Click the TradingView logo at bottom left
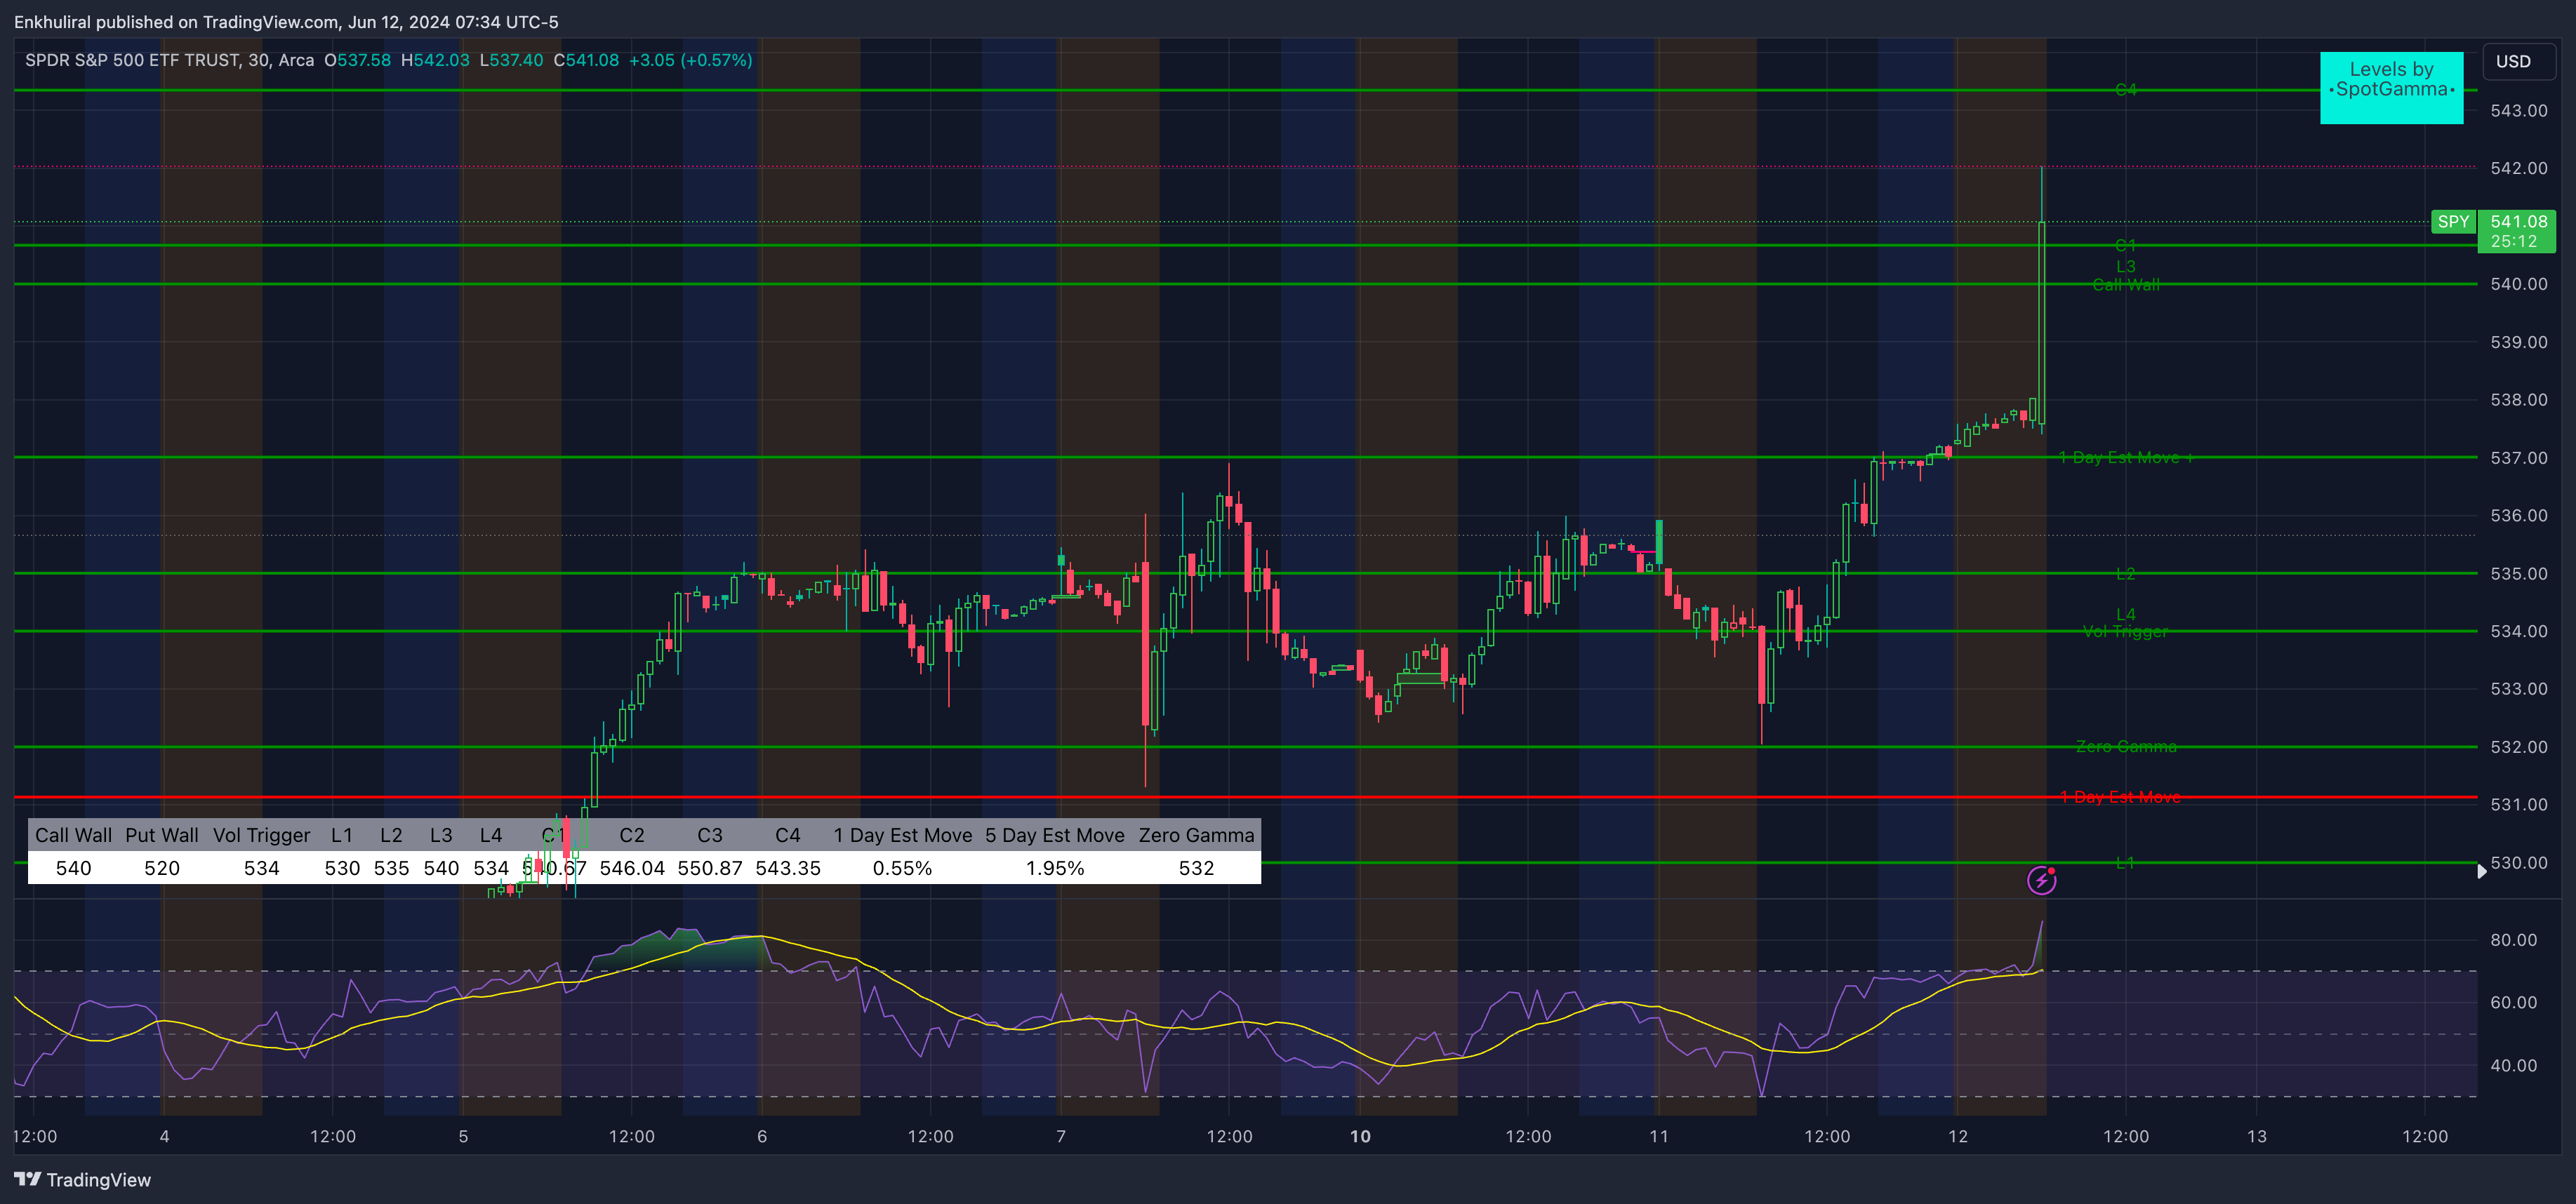This screenshot has height=1204, width=2576. pyautogui.click(x=82, y=1180)
